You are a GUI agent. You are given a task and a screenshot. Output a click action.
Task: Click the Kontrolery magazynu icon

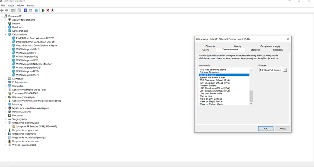pos(9,97)
